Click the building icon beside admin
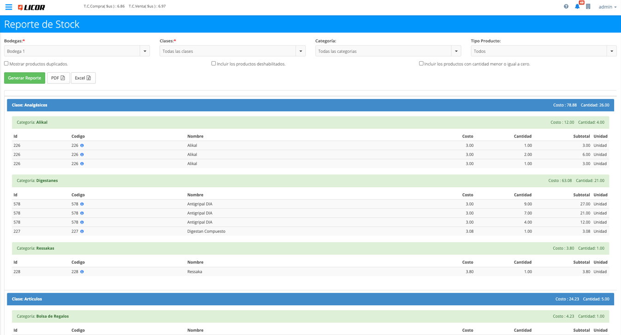Viewport: 621px width, 335px height. point(588,6)
